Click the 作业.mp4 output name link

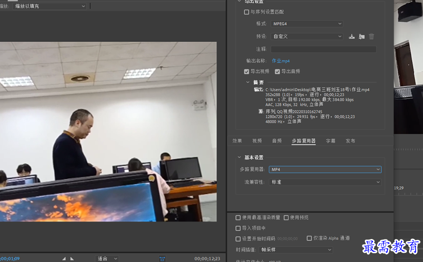click(x=281, y=61)
